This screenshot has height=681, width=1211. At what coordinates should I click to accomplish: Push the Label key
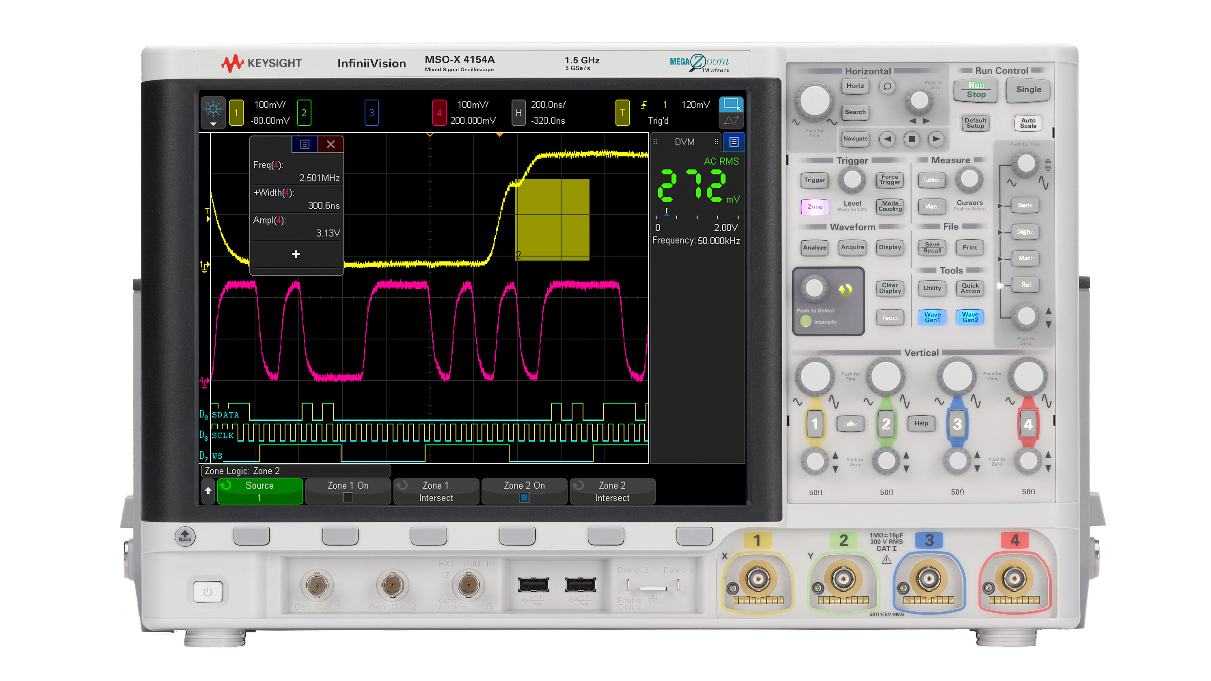850,423
